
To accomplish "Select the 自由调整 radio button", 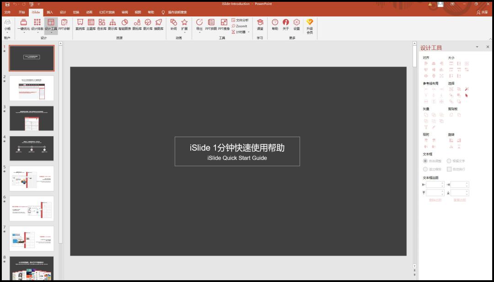I will click(425, 161).
